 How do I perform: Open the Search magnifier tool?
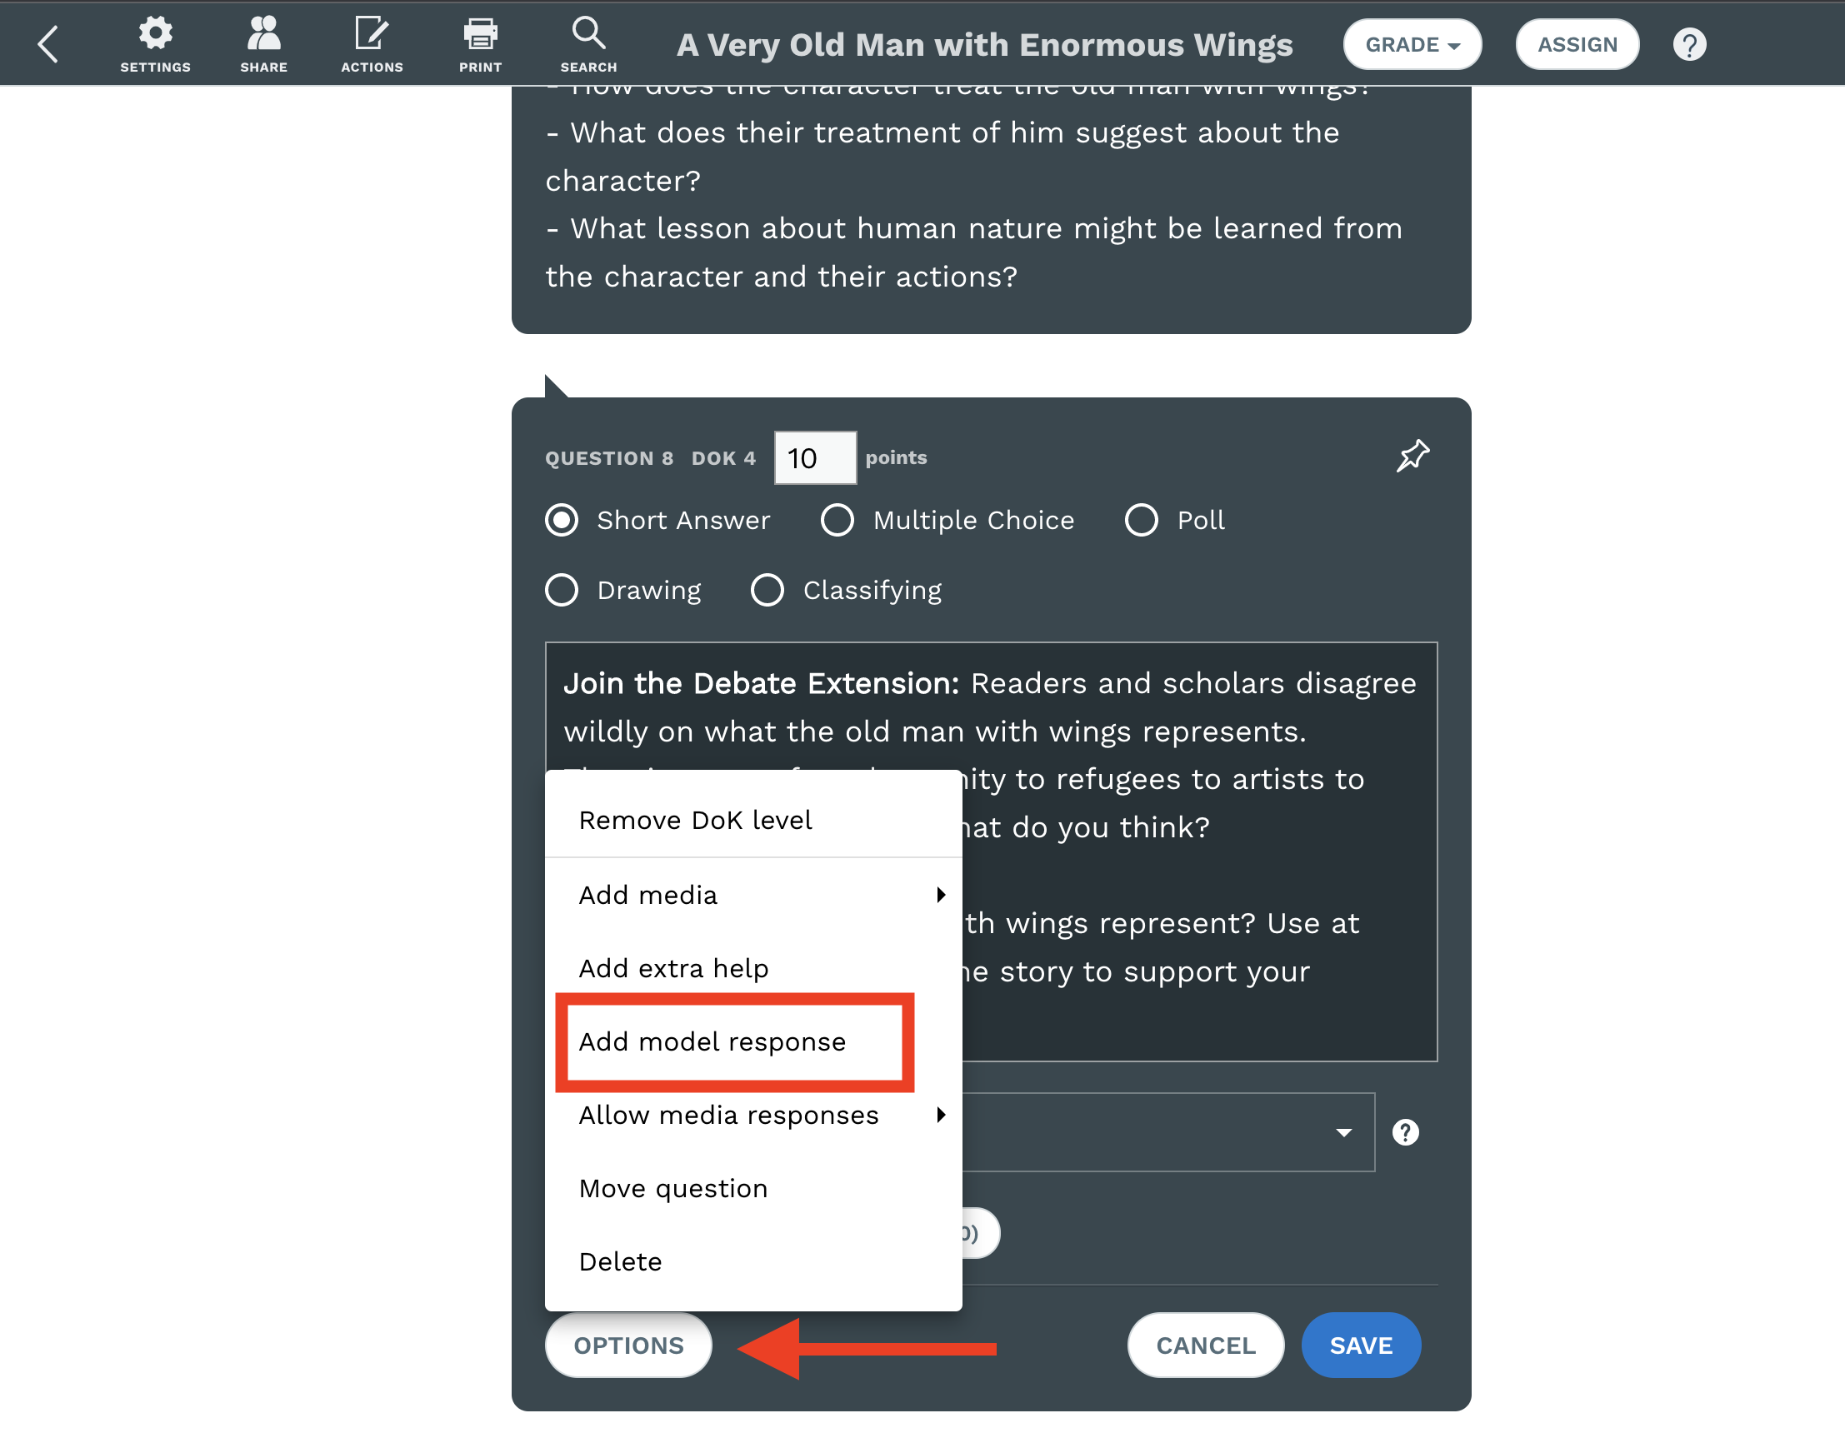click(588, 44)
